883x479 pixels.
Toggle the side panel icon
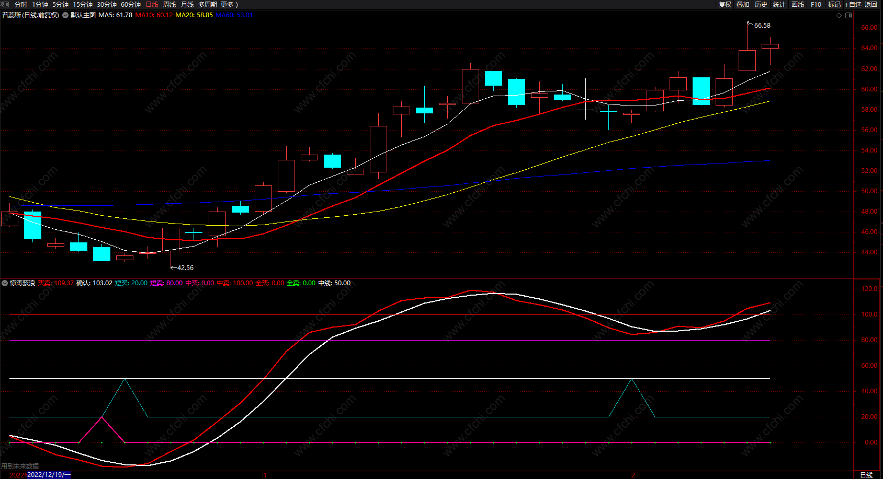pos(848,15)
